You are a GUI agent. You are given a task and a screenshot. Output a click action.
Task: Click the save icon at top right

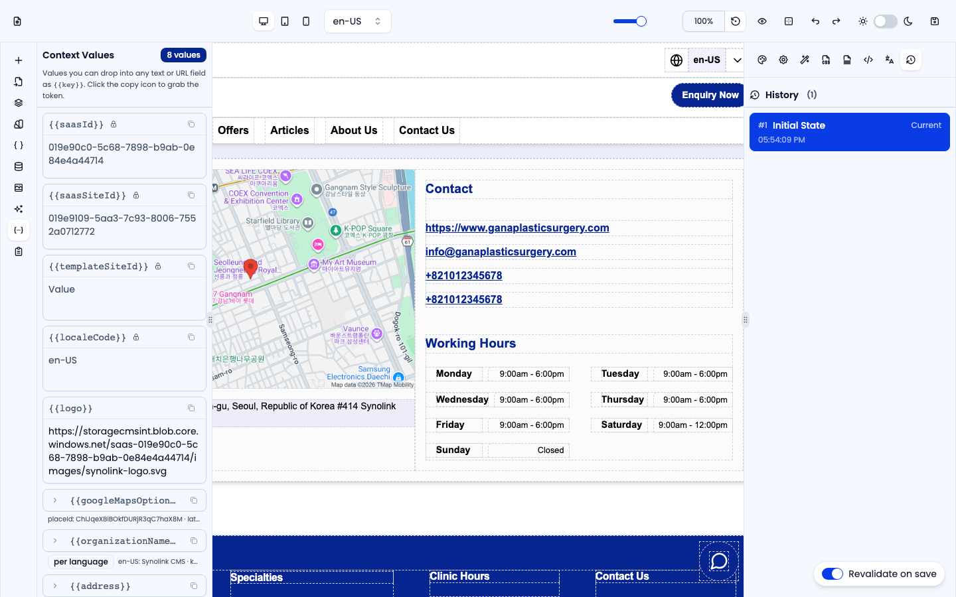click(x=935, y=21)
